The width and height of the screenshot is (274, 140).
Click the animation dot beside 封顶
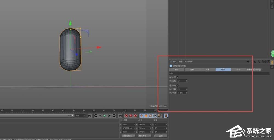[171, 77]
